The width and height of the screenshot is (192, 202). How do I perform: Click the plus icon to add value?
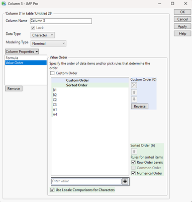[125, 181]
